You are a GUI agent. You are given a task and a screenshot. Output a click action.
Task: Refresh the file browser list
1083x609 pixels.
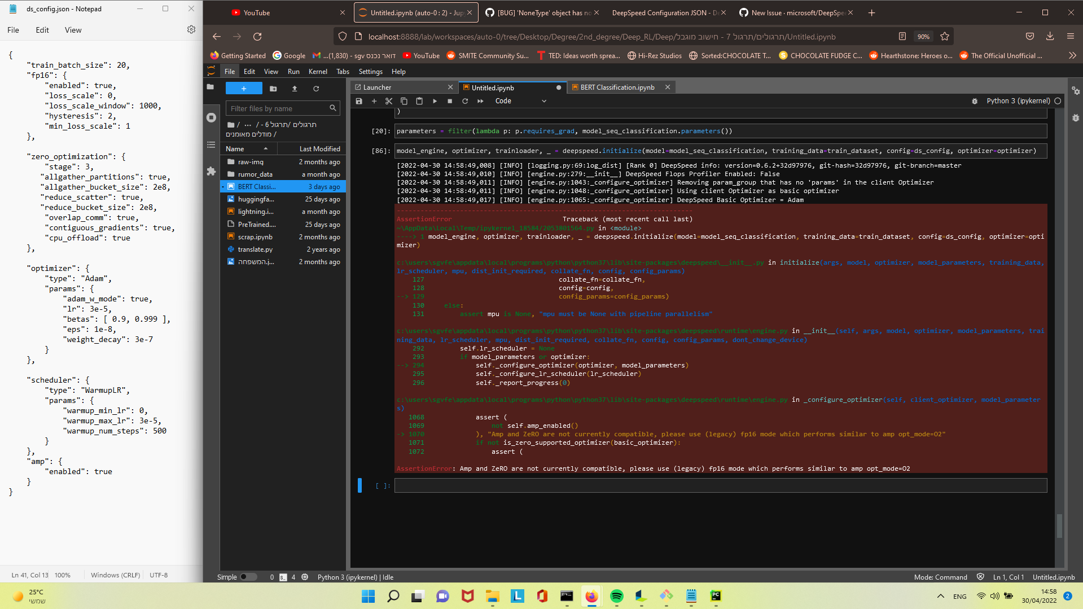tap(316, 89)
